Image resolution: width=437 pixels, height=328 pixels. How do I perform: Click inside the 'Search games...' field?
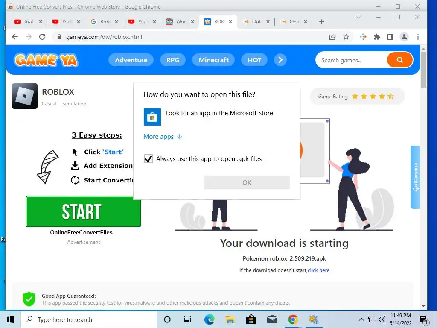351,60
